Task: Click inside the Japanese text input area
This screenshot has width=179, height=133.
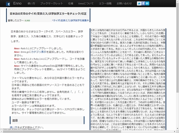Action: pos(128,79)
